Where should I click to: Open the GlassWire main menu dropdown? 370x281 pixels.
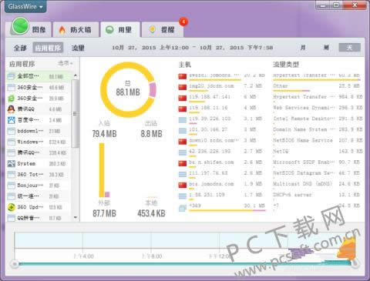click(x=25, y=7)
